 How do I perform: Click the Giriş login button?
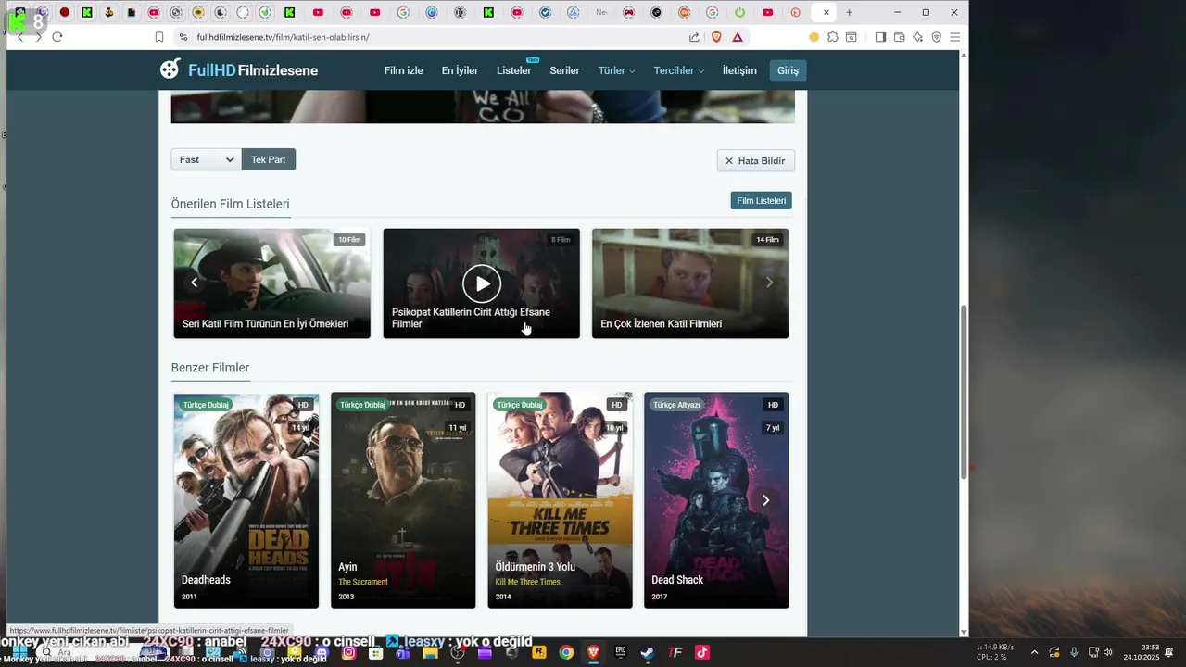pyautogui.click(x=788, y=70)
